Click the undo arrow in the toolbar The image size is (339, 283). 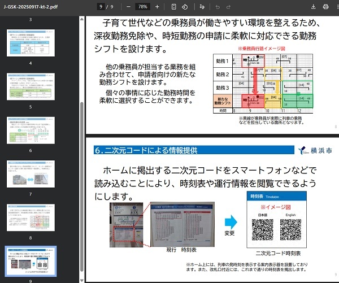pos(218,6)
